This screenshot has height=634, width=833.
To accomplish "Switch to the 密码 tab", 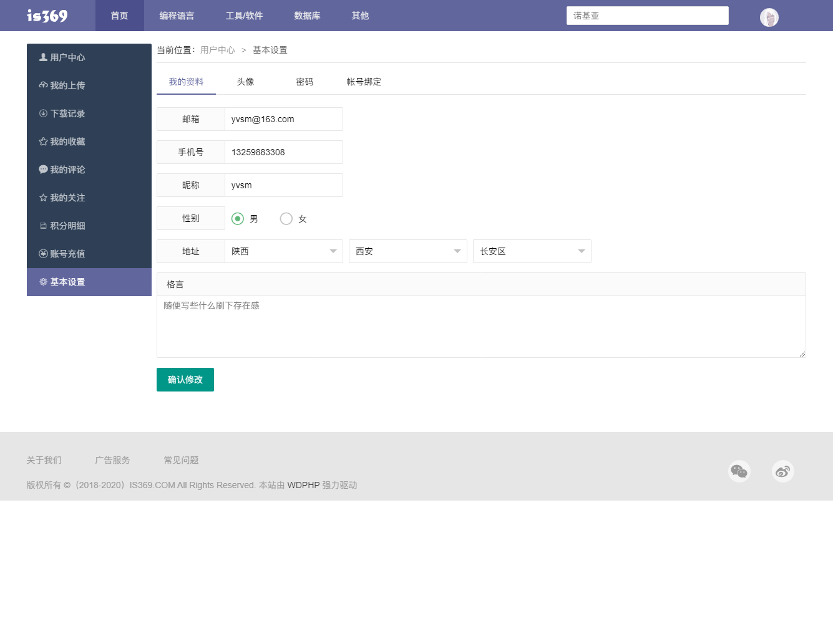I will coord(304,82).
